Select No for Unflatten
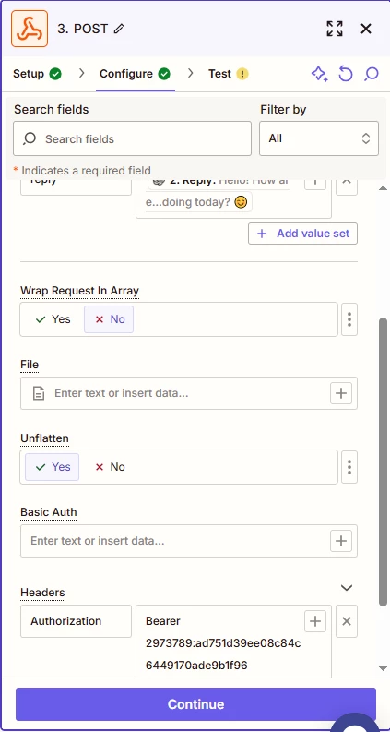 coord(110,467)
